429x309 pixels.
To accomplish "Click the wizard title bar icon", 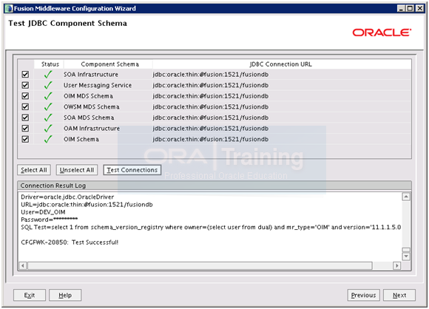I will pyautogui.click(x=9, y=8).
